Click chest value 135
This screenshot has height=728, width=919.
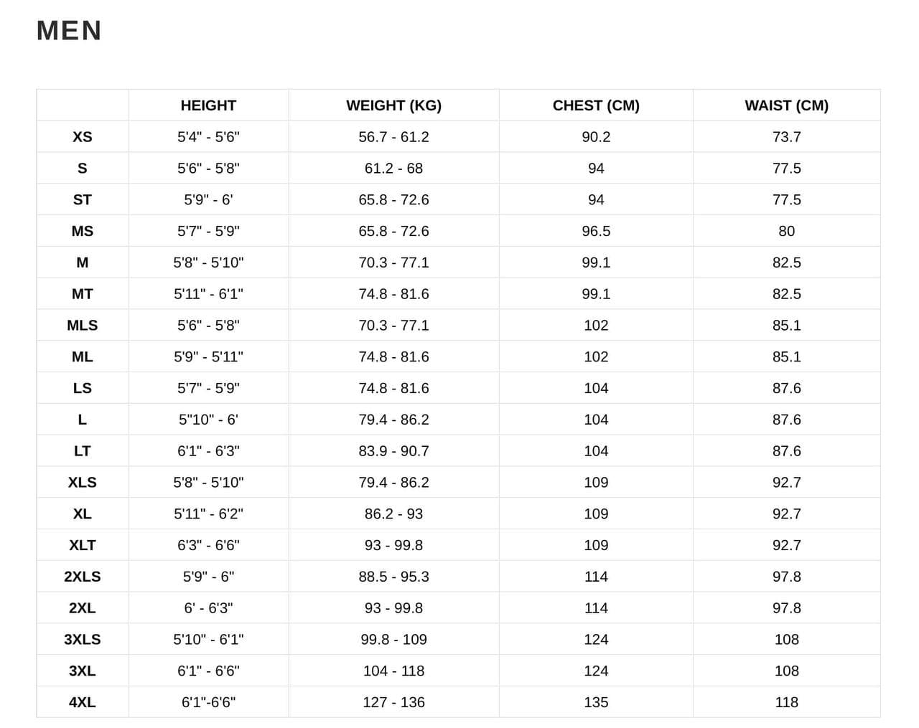[596, 702]
